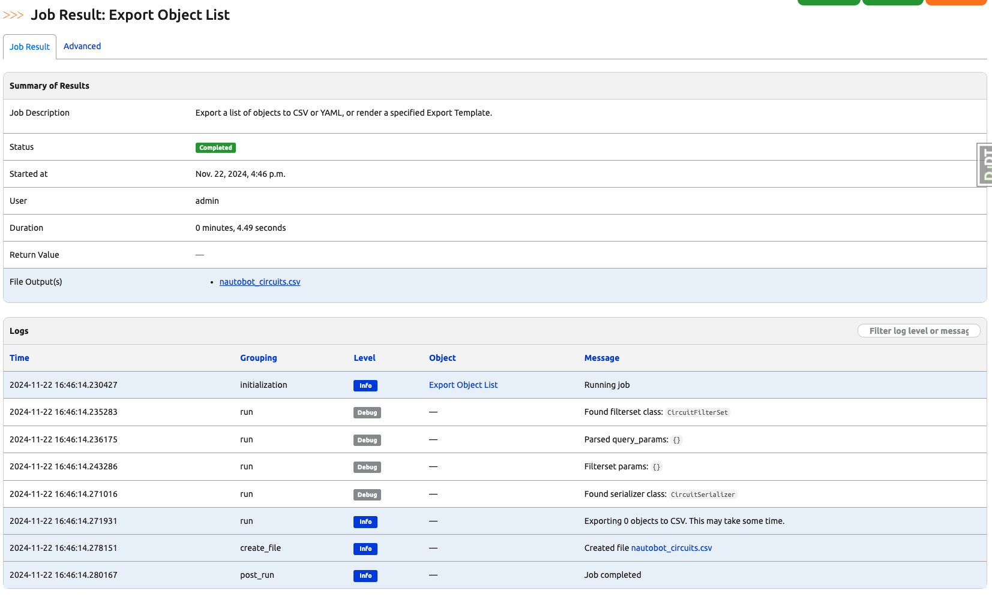Screen dimensions: 992x603
Task: Click the Debug badge for the CircuitSerializer log
Action: coord(367,495)
